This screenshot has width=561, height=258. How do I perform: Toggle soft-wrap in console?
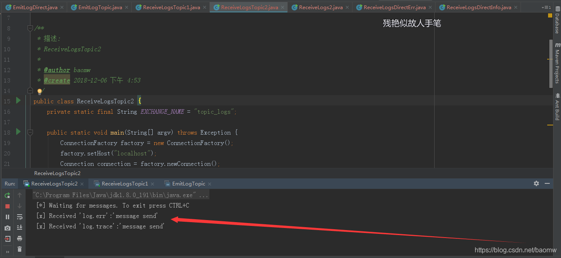20,217
